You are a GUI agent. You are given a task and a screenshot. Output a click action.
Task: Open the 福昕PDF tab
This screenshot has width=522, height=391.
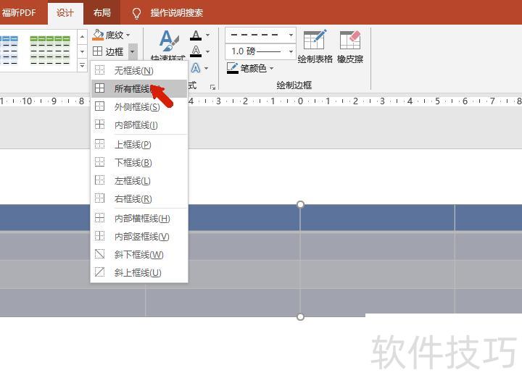tap(19, 13)
